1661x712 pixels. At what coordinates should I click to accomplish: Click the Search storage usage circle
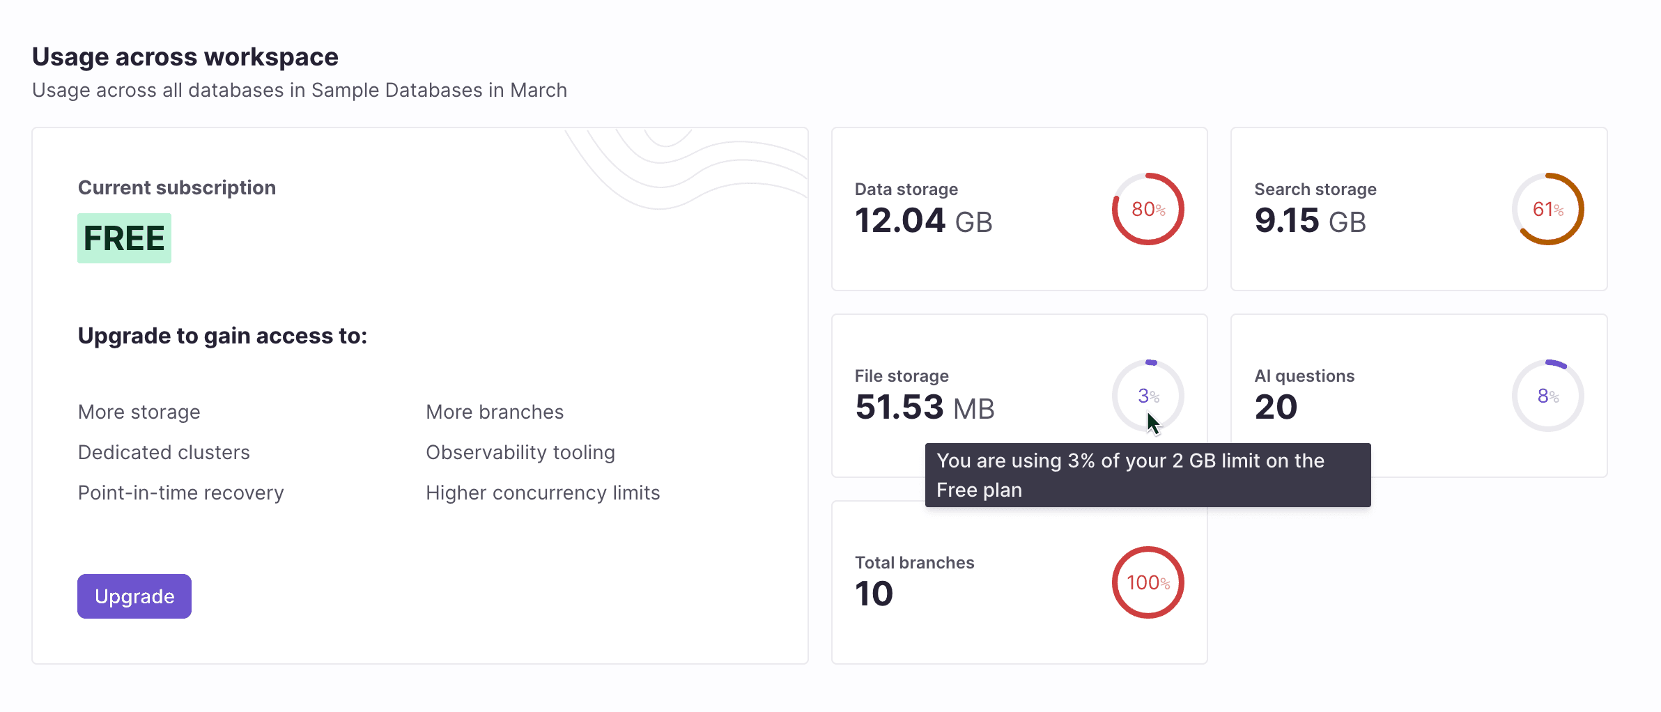pos(1548,209)
